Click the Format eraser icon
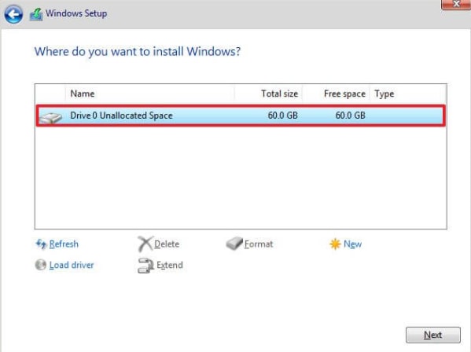Viewport: 471px width, 352px height. (x=234, y=244)
